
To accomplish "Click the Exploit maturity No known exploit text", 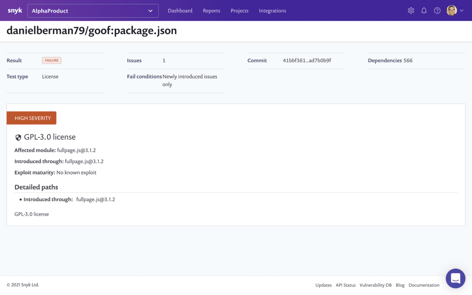I will (x=55, y=172).
